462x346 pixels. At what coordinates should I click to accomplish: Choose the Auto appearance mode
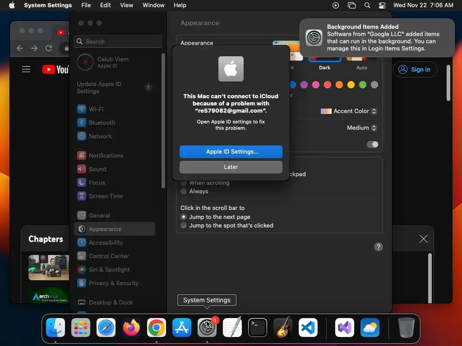pos(362,63)
